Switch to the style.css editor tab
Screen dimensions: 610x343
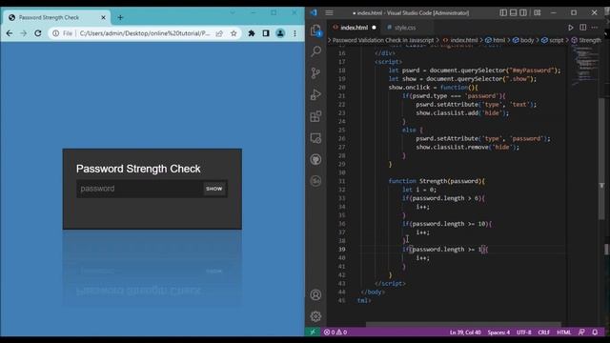pyautogui.click(x=404, y=28)
